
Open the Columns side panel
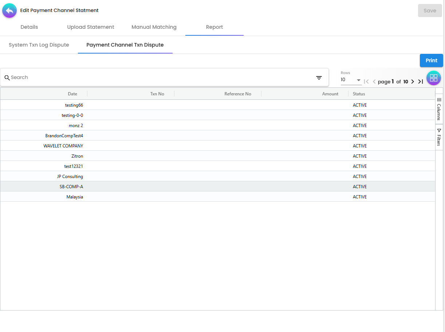[x=439, y=109]
